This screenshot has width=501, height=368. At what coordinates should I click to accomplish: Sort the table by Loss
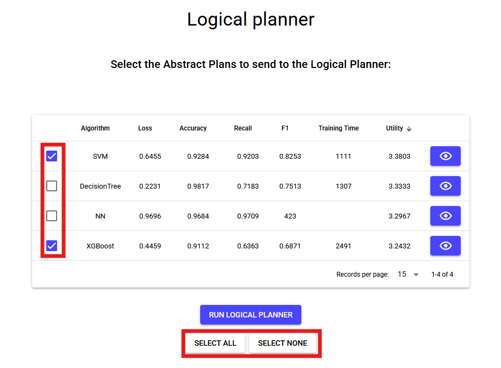coord(145,128)
